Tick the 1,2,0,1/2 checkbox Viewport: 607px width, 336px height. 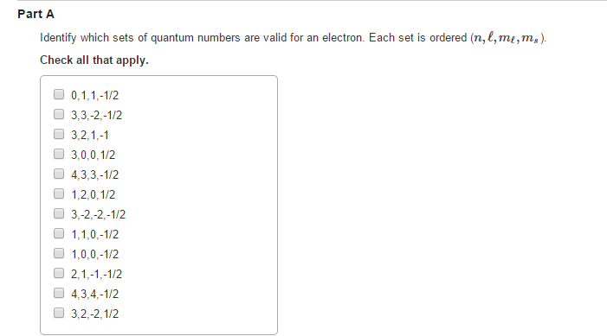pyautogui.click(x=59, y=193)
